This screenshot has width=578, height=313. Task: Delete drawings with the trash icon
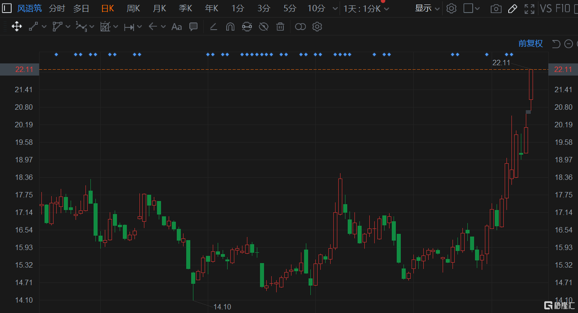(280, 27)
